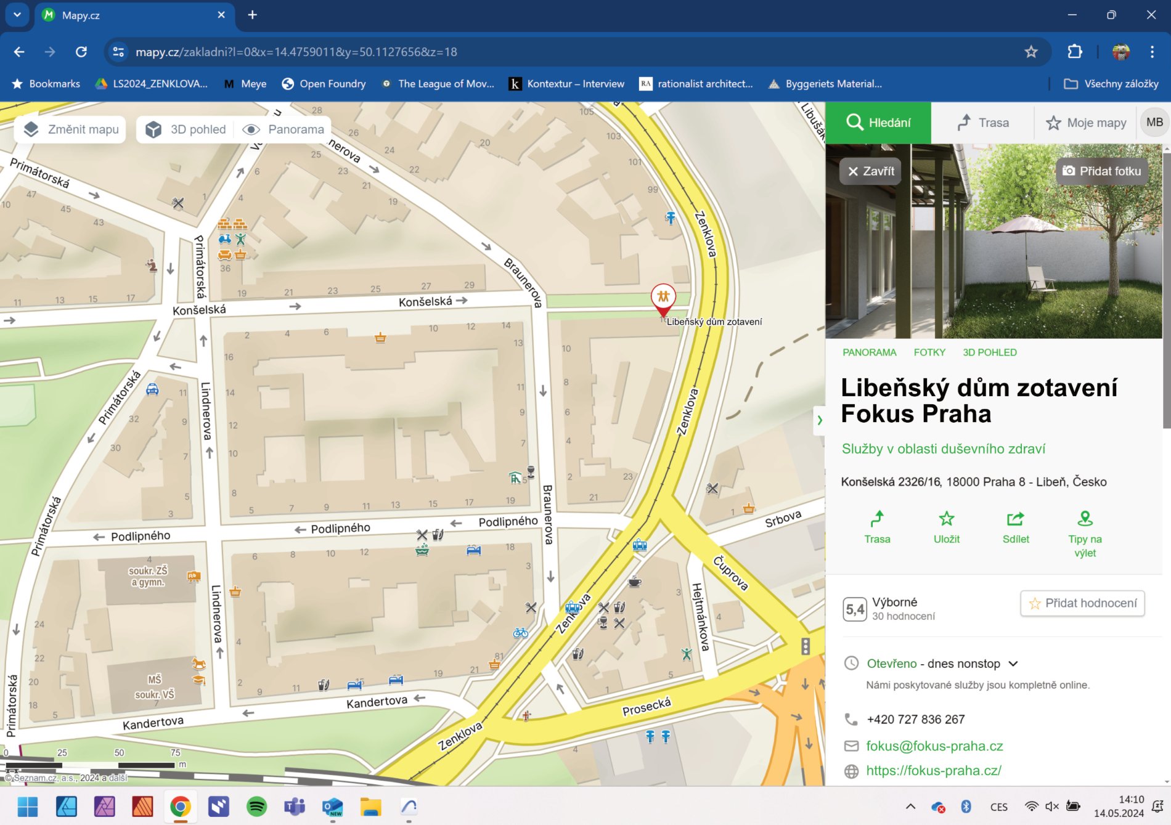The width and height of the screenshot is (1171, 825).
Task: Open the Open Foundry bookmark
Action: pos(324,84)
